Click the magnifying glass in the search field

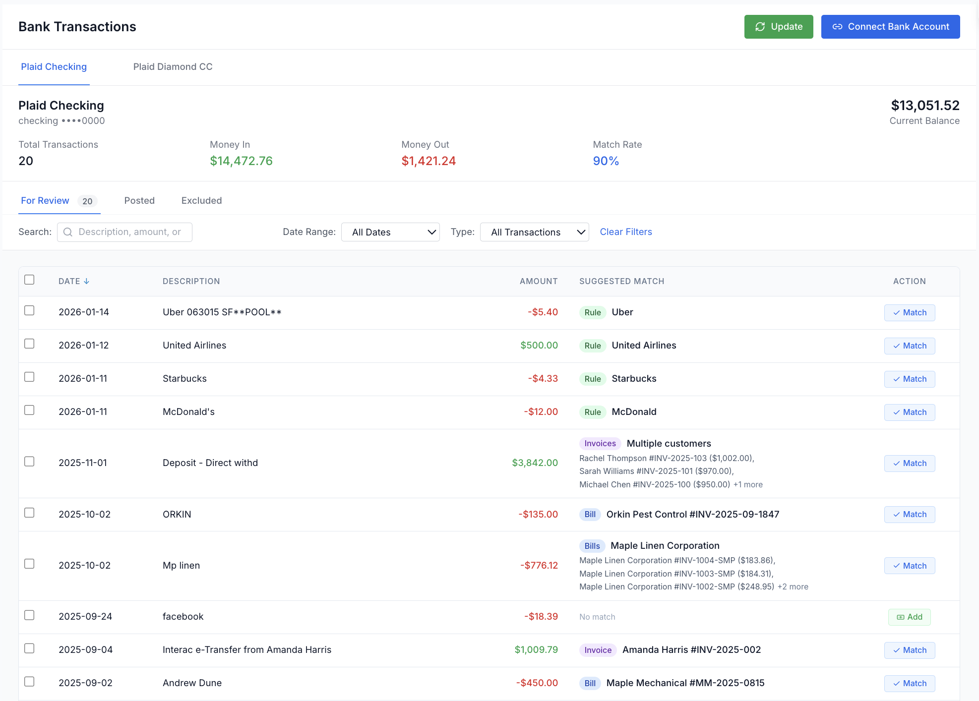(68, 232)
